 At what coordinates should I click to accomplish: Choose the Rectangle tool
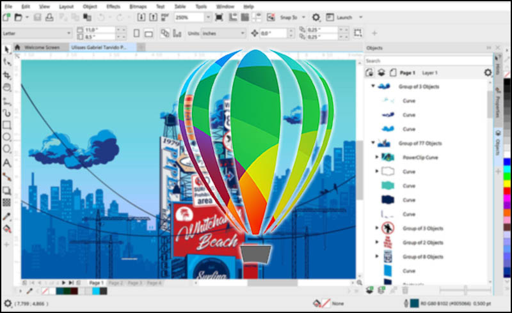(7, 125)
